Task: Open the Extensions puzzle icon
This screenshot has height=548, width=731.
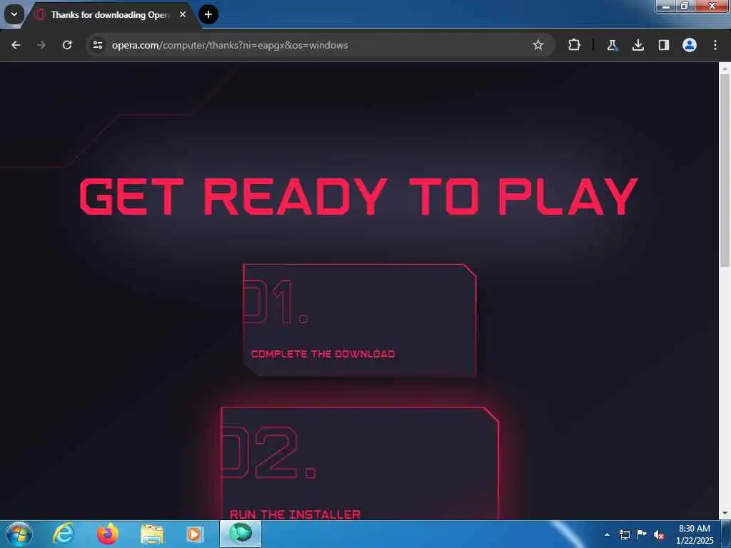Action: pyautogui.click(x=575, y=45)
